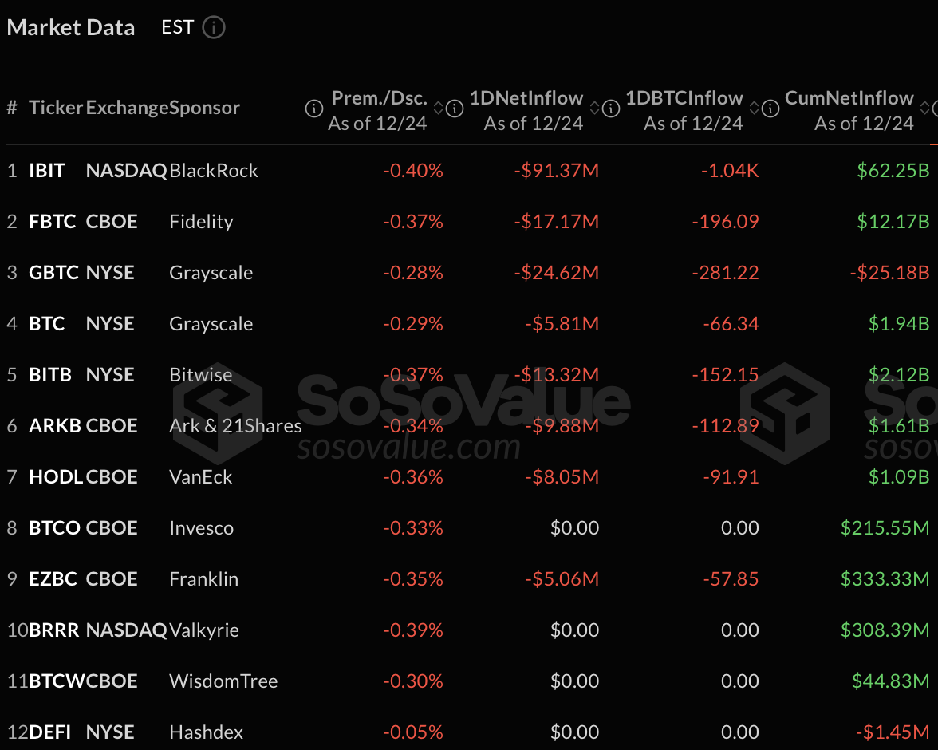938x750 pixels.
Task: Click info icon left of 1DNetInflow
Action: click(455, 109)
